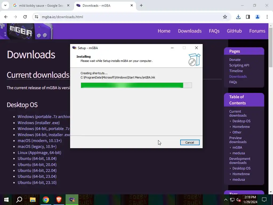Open Chrome downloads tray icon

point(238,17)
